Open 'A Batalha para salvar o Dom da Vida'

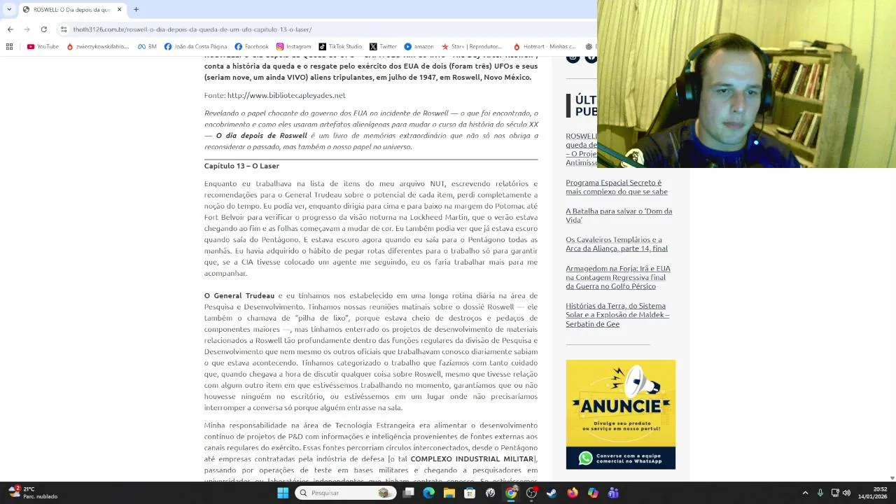(x=619, y=216)
